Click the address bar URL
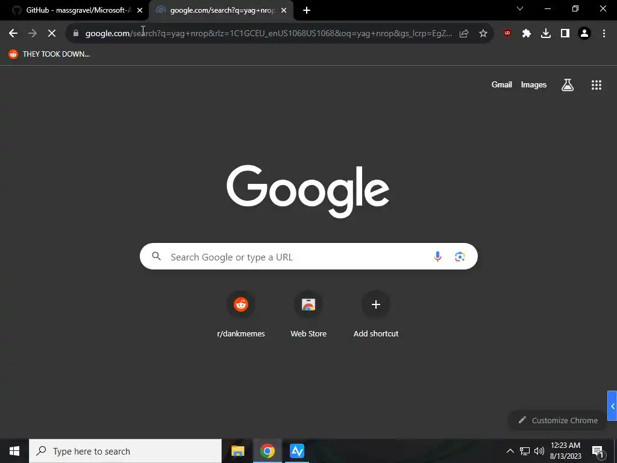Image resolution: width=617 pixels, height=463 pixels. pos(268,34)
